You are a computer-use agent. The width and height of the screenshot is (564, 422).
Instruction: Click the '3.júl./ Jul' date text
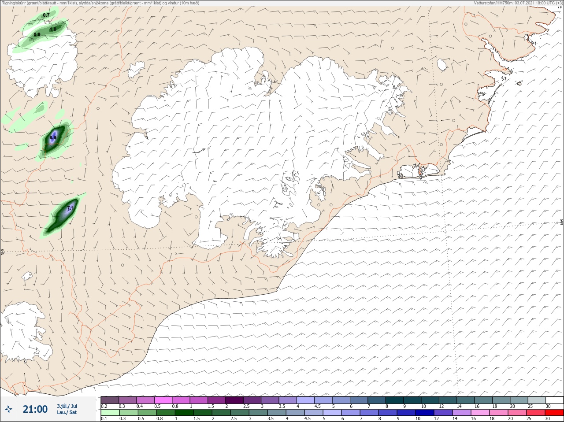[67, 406]
